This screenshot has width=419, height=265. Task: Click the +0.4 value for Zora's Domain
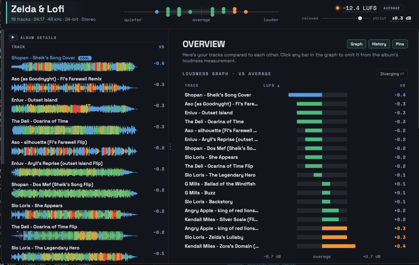pos(400,246)
